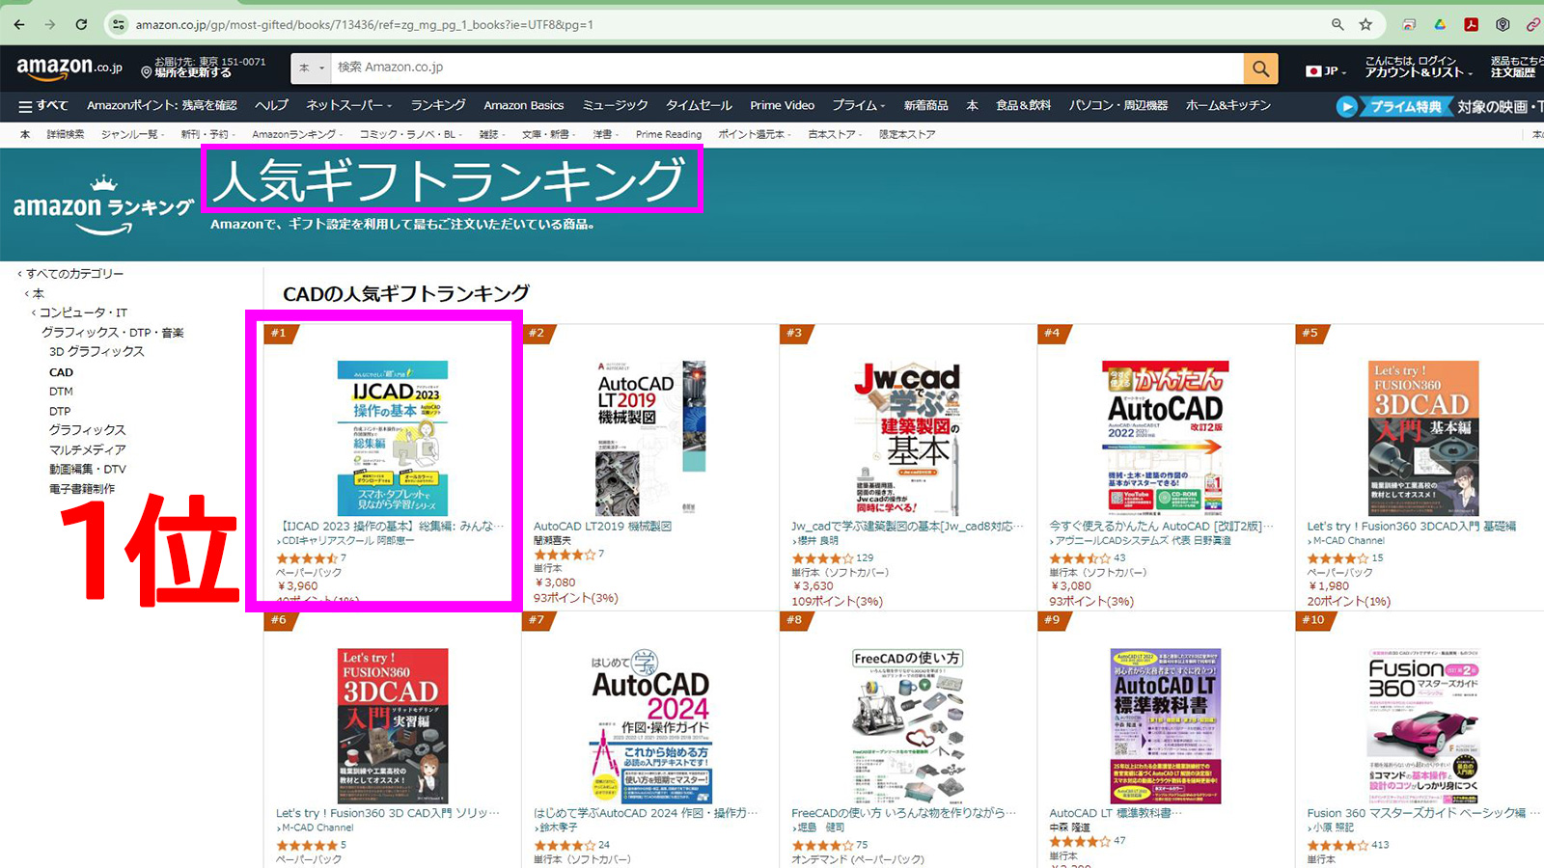Expand the アカウント&リスト menu
This screenshot has height=868, width=1544.
pos(1419,72)
